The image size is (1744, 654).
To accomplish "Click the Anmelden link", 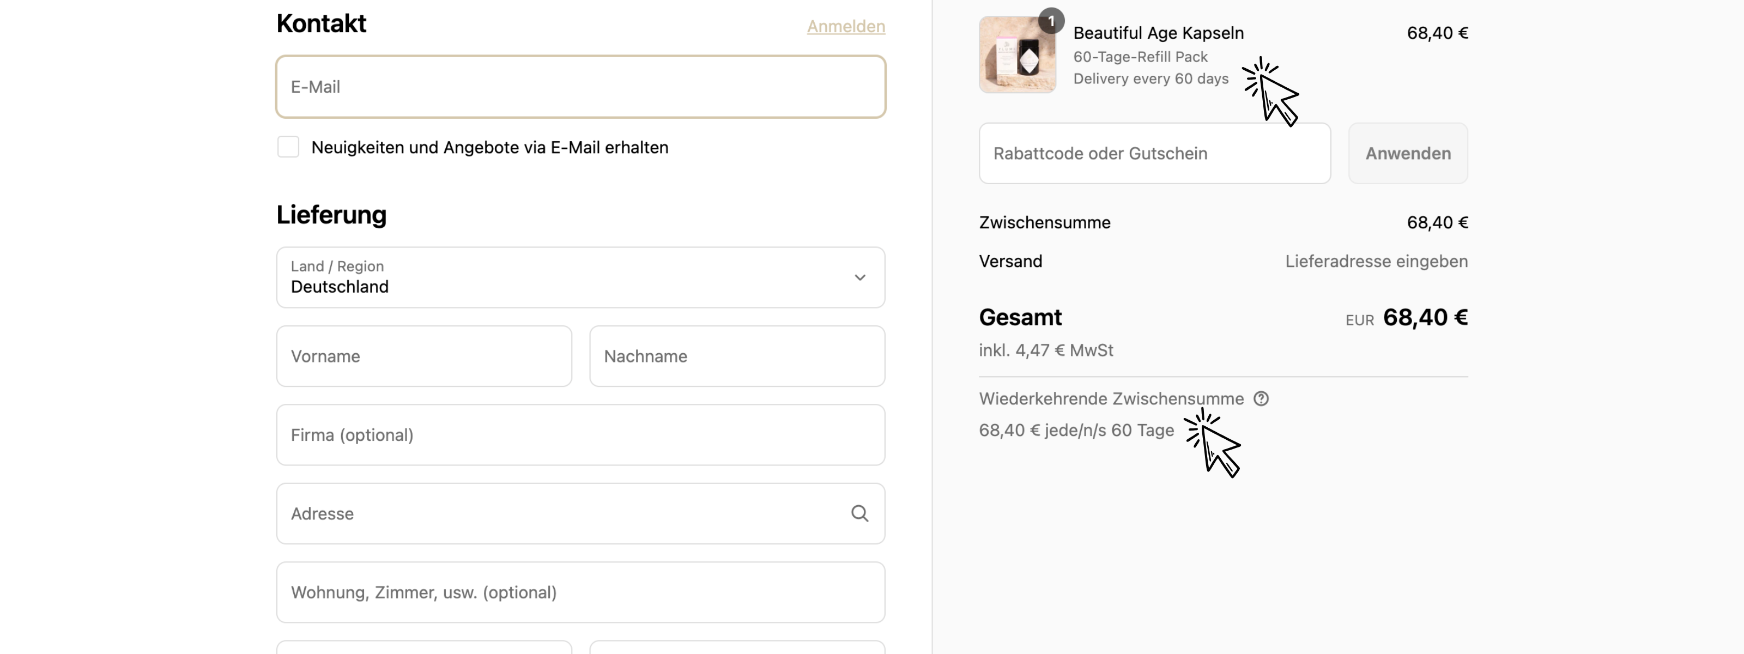I will point(846,26).
